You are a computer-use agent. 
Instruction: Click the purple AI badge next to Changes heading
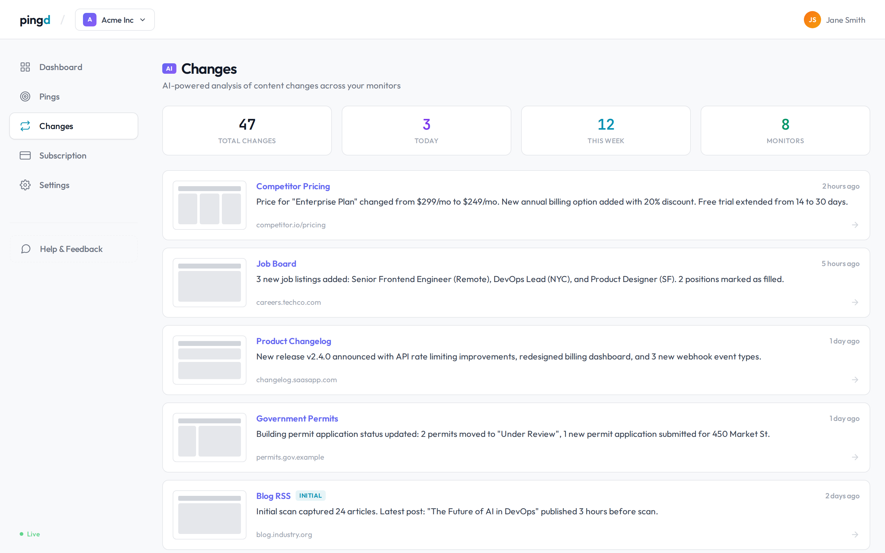click(x=169, y=69)
